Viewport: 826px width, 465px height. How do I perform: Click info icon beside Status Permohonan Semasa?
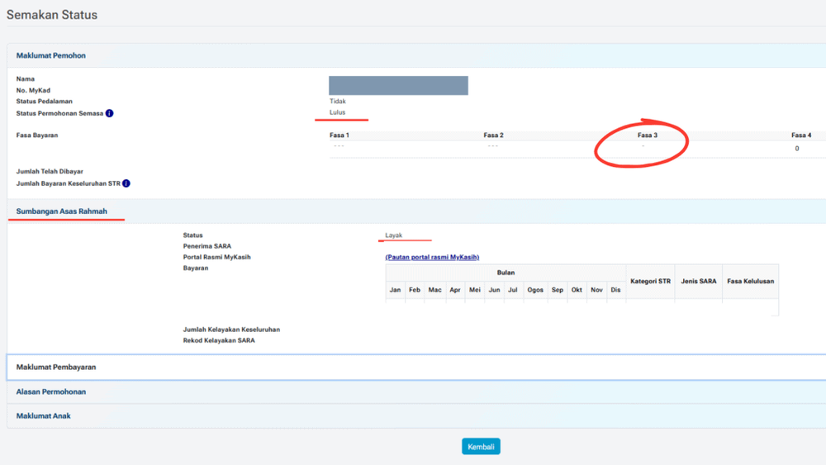pyautogui.click(x=109, y=113)
